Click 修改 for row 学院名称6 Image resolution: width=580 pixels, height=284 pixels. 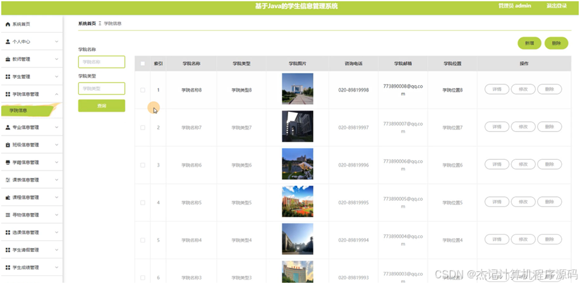coord(523,164)
